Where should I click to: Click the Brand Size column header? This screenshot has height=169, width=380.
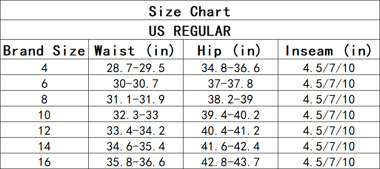click(44, 51)
